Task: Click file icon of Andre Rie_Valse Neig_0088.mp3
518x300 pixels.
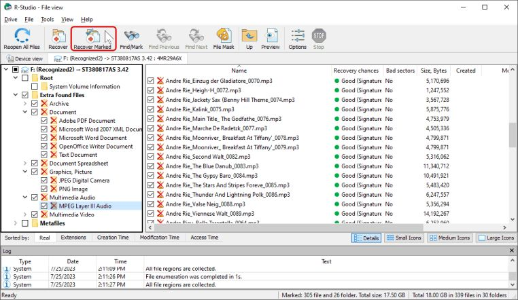Action: click(x=160, y=204)
